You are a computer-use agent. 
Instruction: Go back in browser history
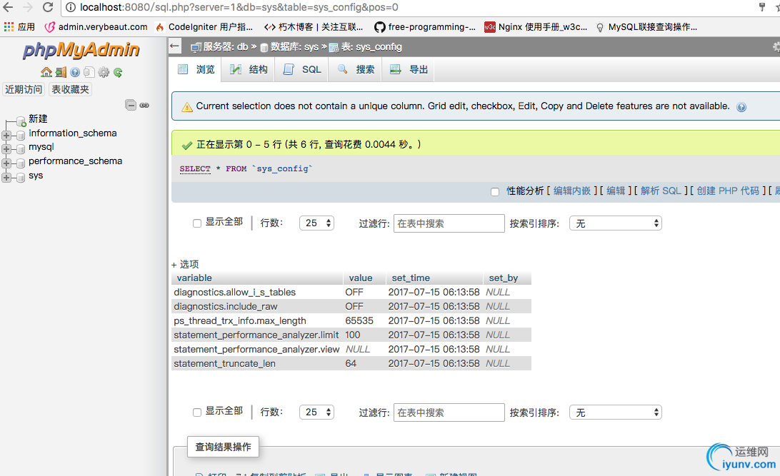[8, 7]
